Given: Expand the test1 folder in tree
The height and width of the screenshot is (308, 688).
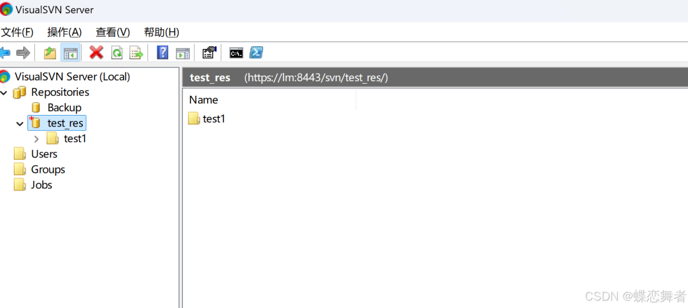Looking at the screenshot, I should pos(36,139).
